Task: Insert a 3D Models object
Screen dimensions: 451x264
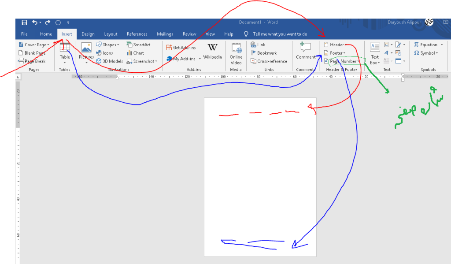Action: (x=109, y=61)
